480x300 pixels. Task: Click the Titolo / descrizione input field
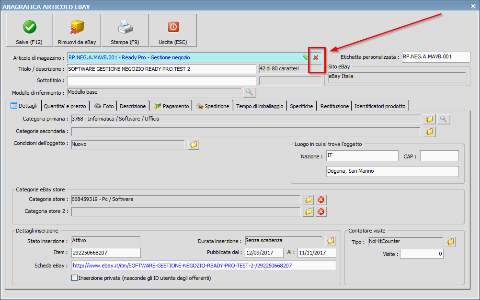click(161, 69)
